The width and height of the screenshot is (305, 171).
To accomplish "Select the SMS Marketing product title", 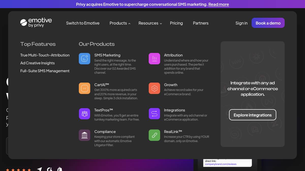I will click(107, 55).
